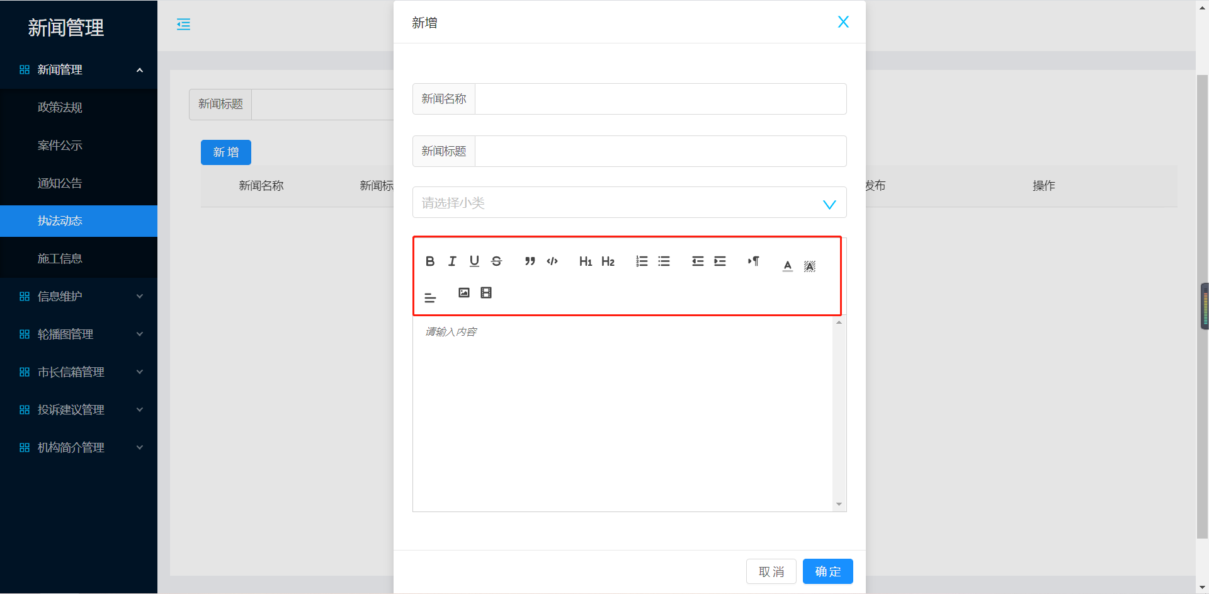Confirm with the 确定 button
The width and height of the screenshot is (1209, 594).
point(828,571)
